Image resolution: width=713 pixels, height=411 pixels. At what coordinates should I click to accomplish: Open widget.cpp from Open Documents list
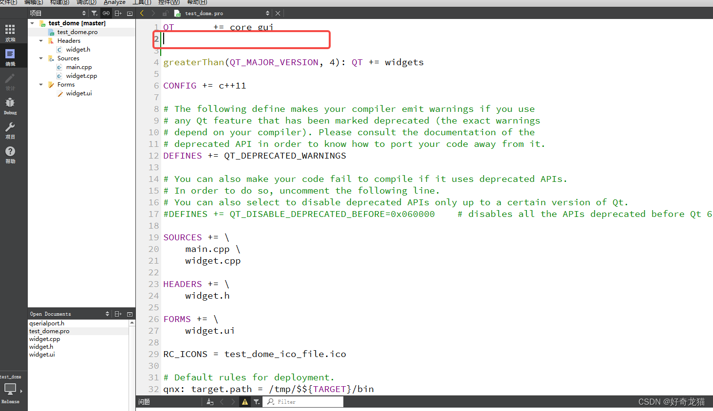click(x=45, y=339)
